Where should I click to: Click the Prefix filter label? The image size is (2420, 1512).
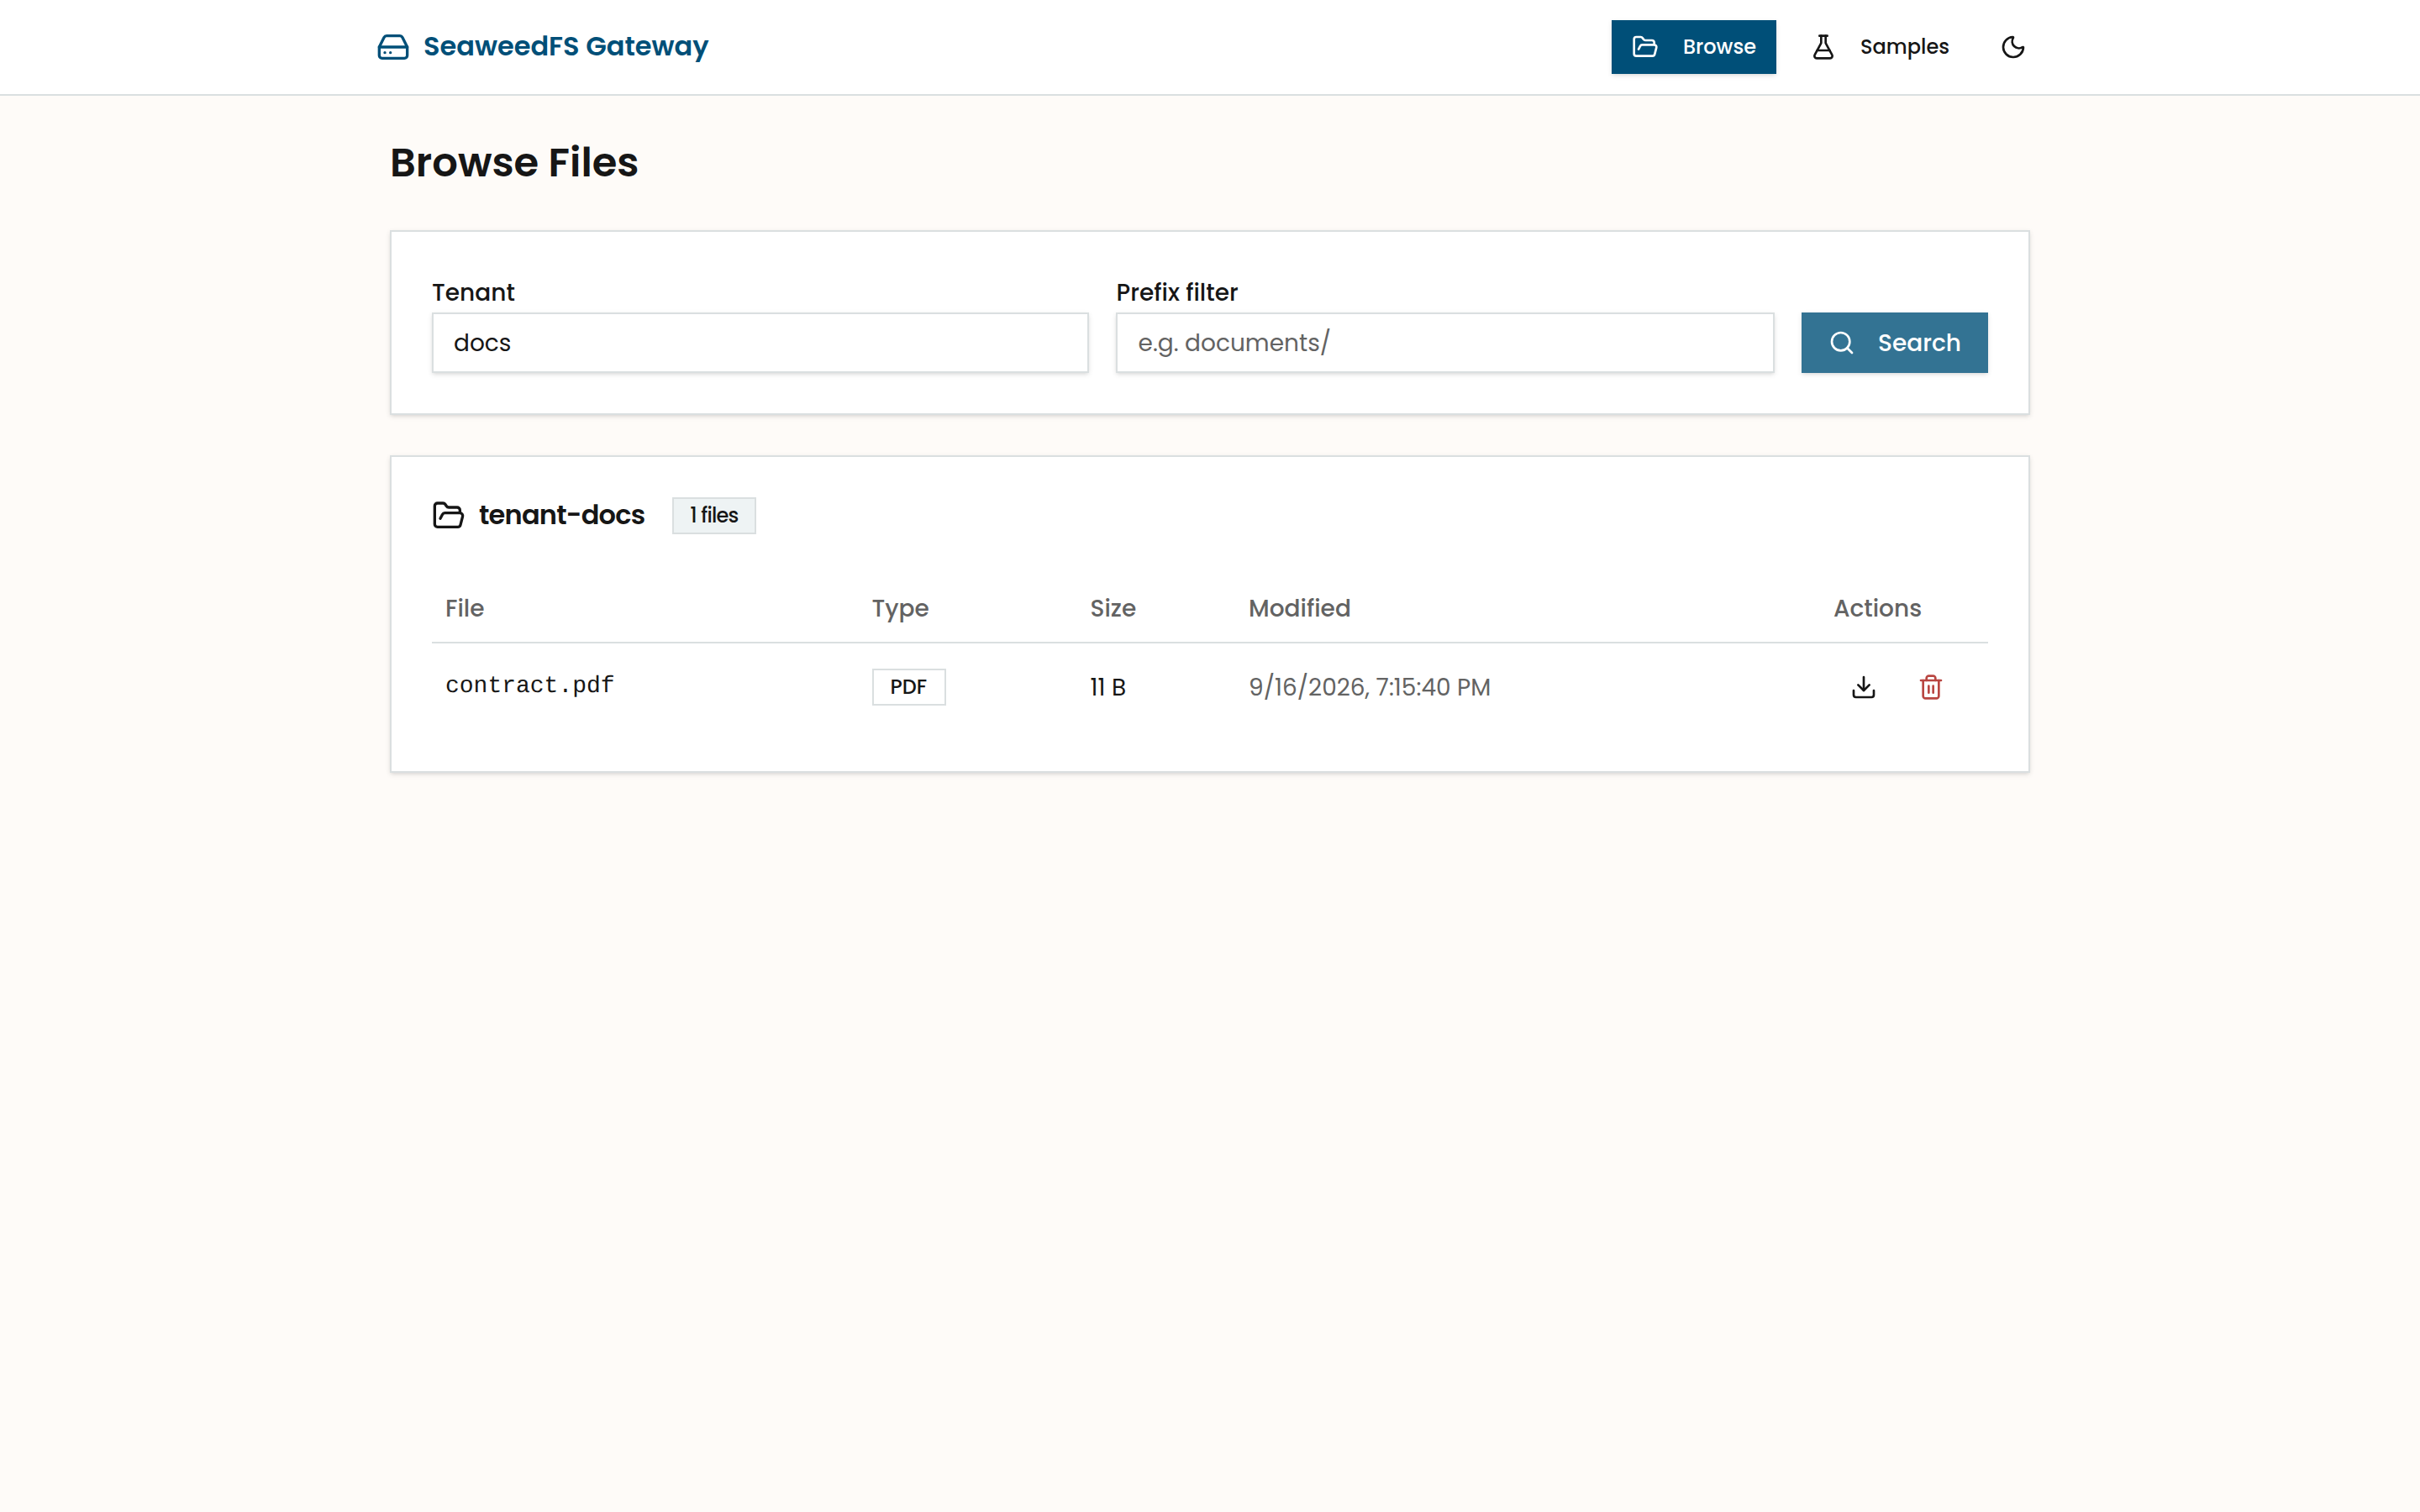tap(1177, 292)
